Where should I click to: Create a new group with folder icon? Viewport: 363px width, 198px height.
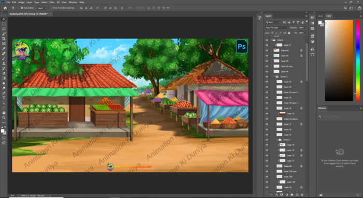tap(291, 195)
